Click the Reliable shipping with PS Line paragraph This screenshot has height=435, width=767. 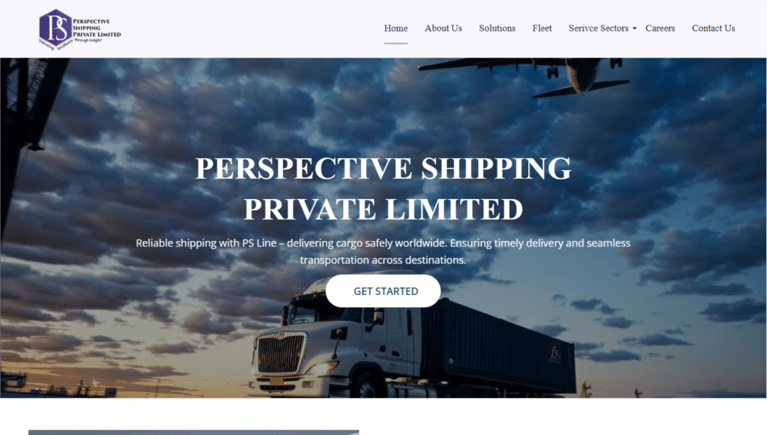tap(383, 252)
